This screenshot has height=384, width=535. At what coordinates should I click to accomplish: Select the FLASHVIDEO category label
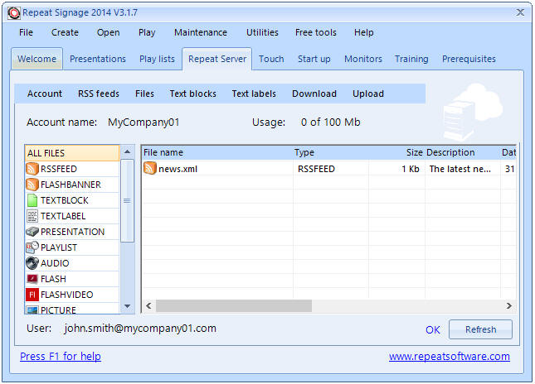coord(67,295)
